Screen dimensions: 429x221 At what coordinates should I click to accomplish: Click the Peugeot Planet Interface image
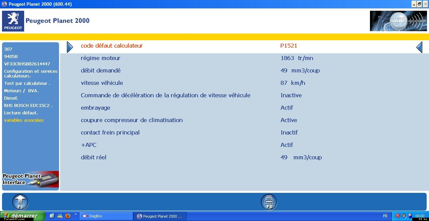[x=31, y=179]
